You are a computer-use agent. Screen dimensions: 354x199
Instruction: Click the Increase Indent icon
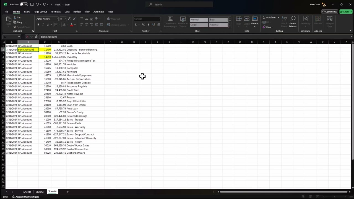pyautogui.click(x=101, y=25)
